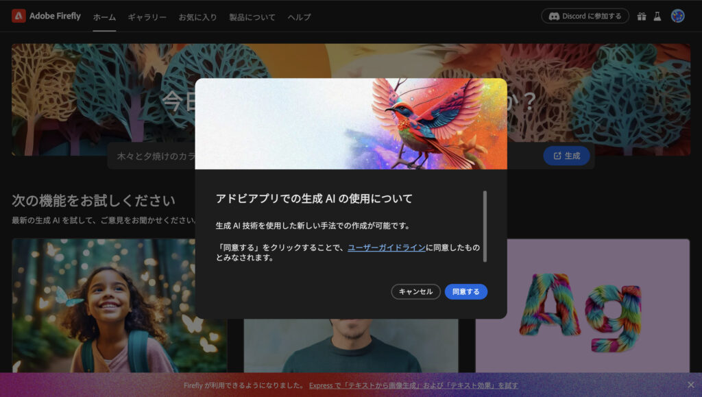Click the dialog's vertical scrollbar
702x397 pixels.
[485, 226]
